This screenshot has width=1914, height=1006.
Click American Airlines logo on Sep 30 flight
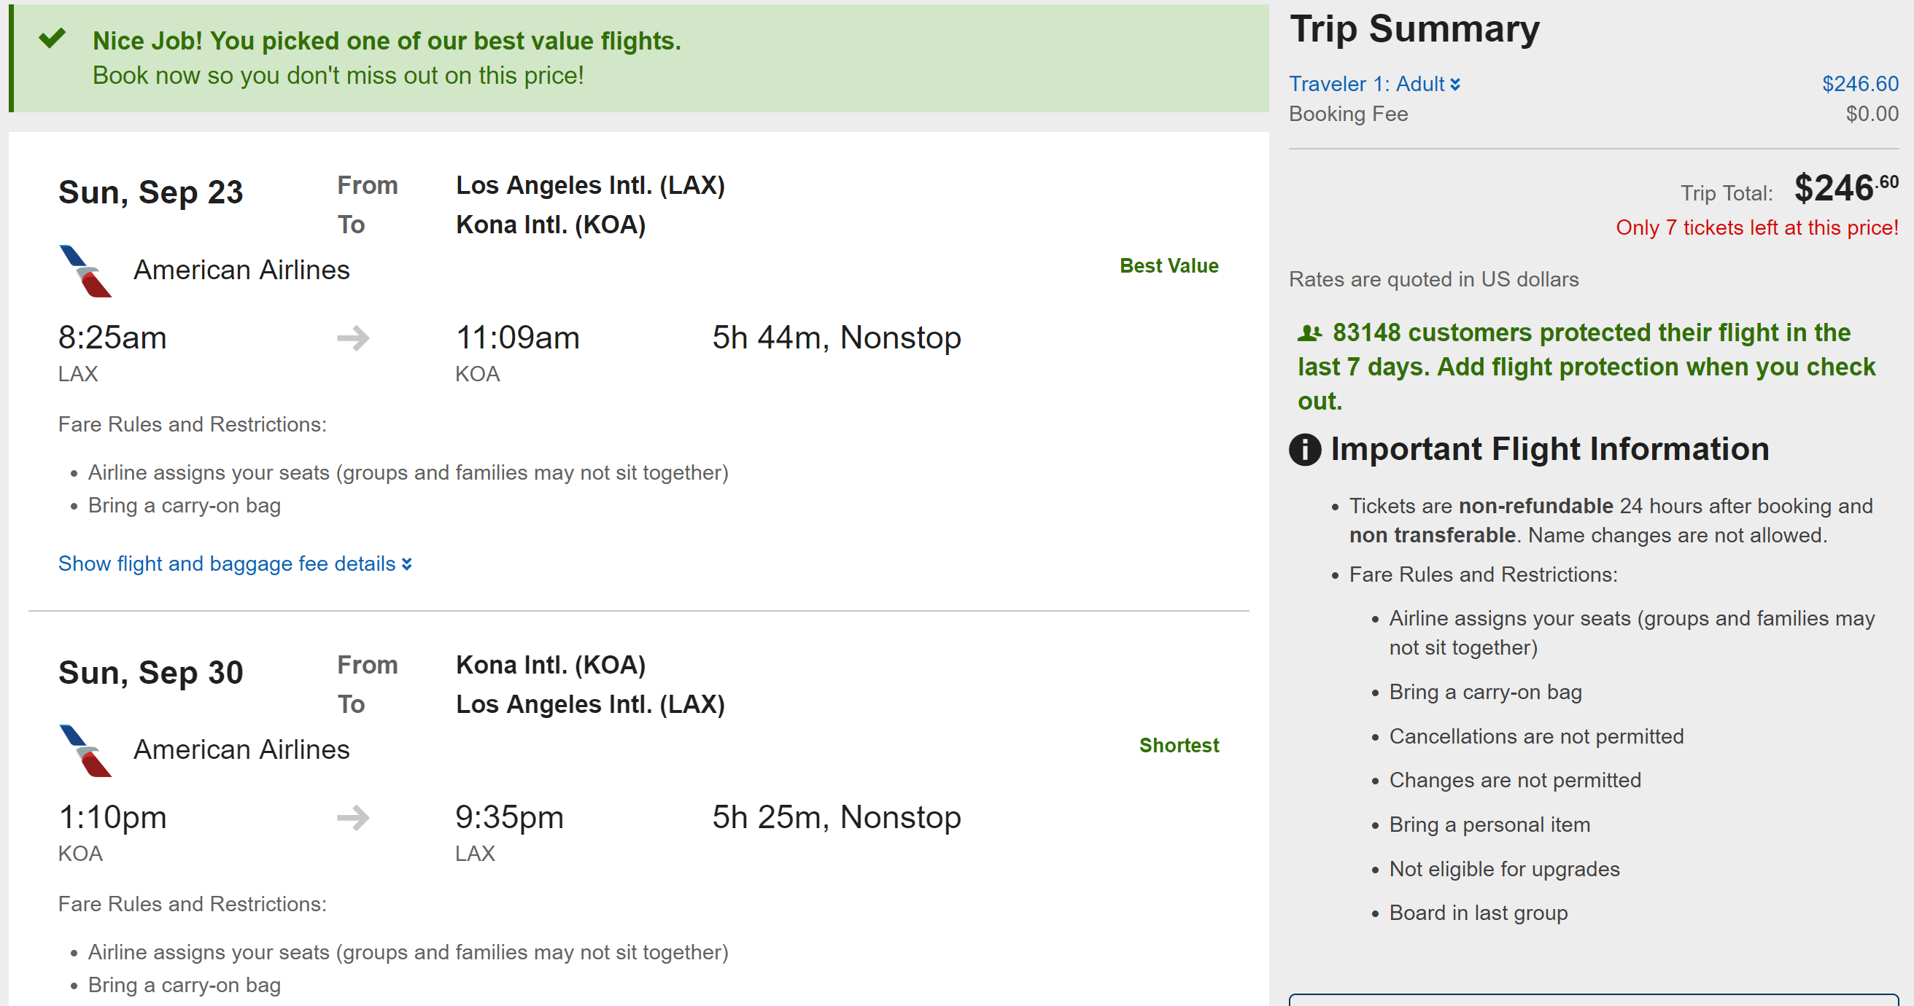(x=85, y=751)
